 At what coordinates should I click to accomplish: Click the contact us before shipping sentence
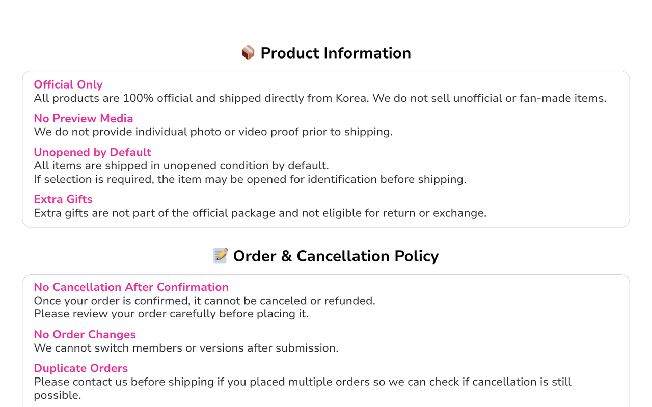[x=303, y=388]
